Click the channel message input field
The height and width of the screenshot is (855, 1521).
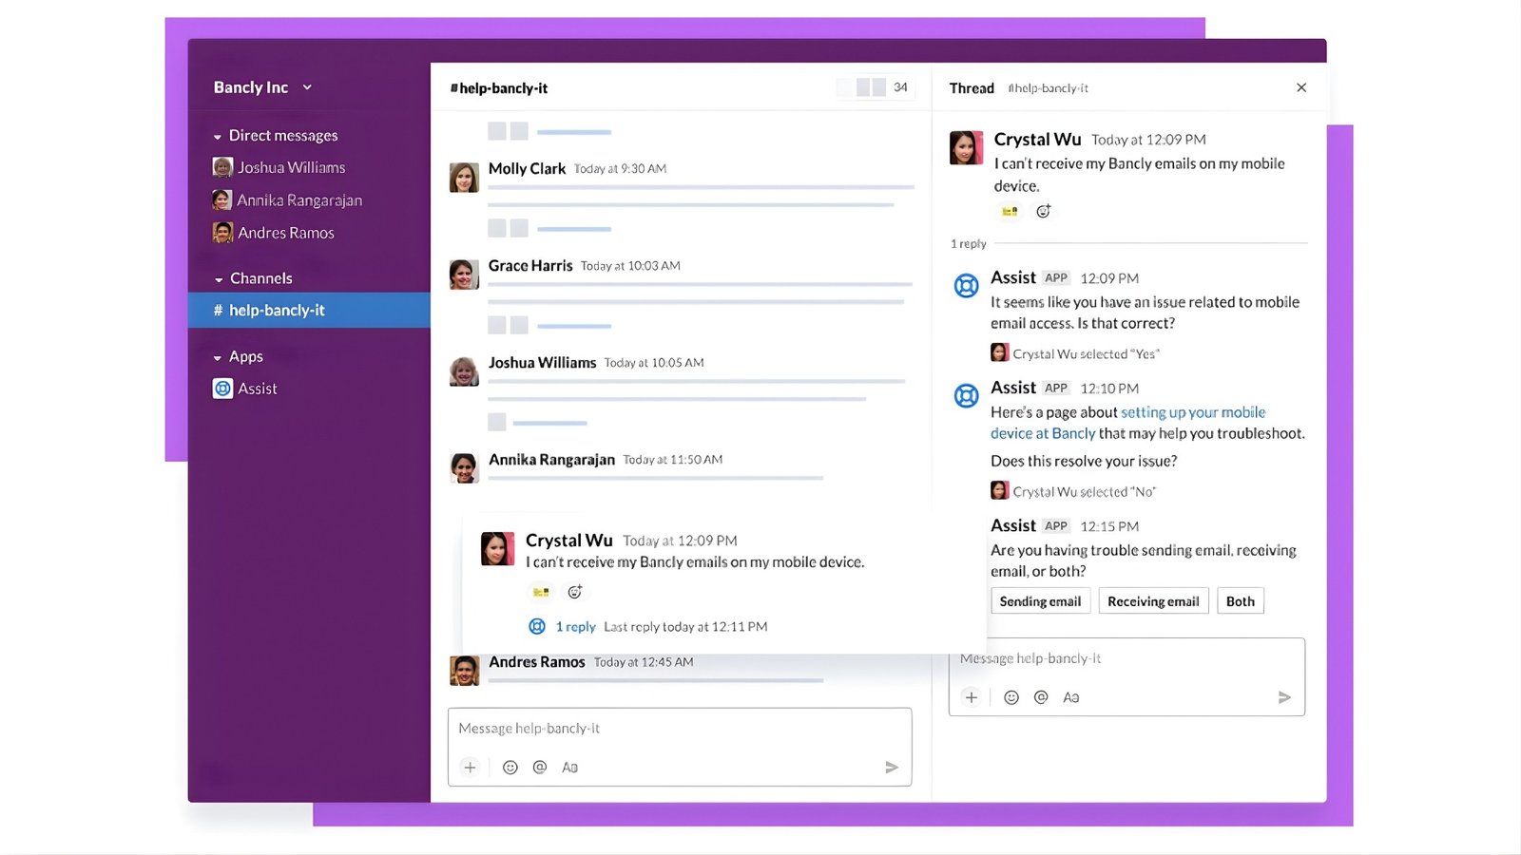pos(679,729)
